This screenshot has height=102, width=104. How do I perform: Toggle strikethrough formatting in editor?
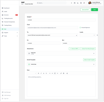[46, 73]
